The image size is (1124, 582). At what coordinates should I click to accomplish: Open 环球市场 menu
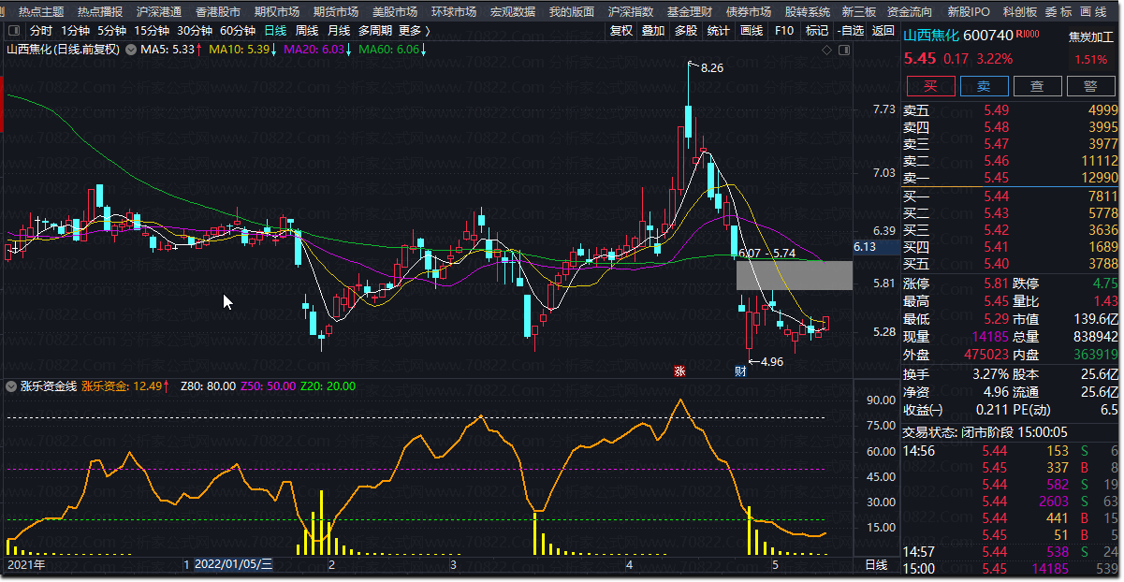[454, 12]
